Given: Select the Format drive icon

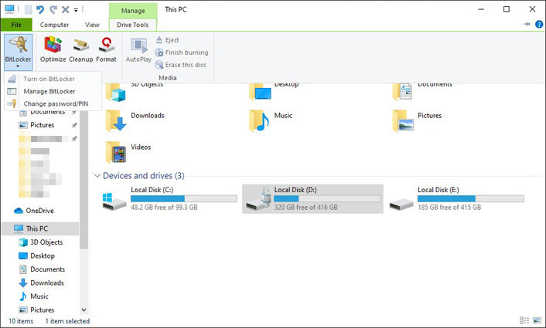Looking at the screenshot, I should pyautogui.click(x=106, y=49).
